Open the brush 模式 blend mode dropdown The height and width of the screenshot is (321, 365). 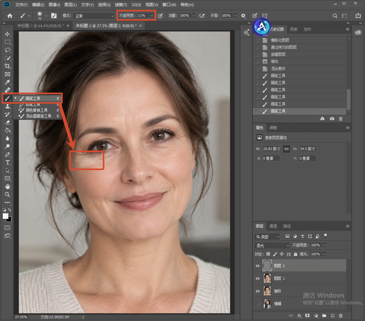pos(94,16)
